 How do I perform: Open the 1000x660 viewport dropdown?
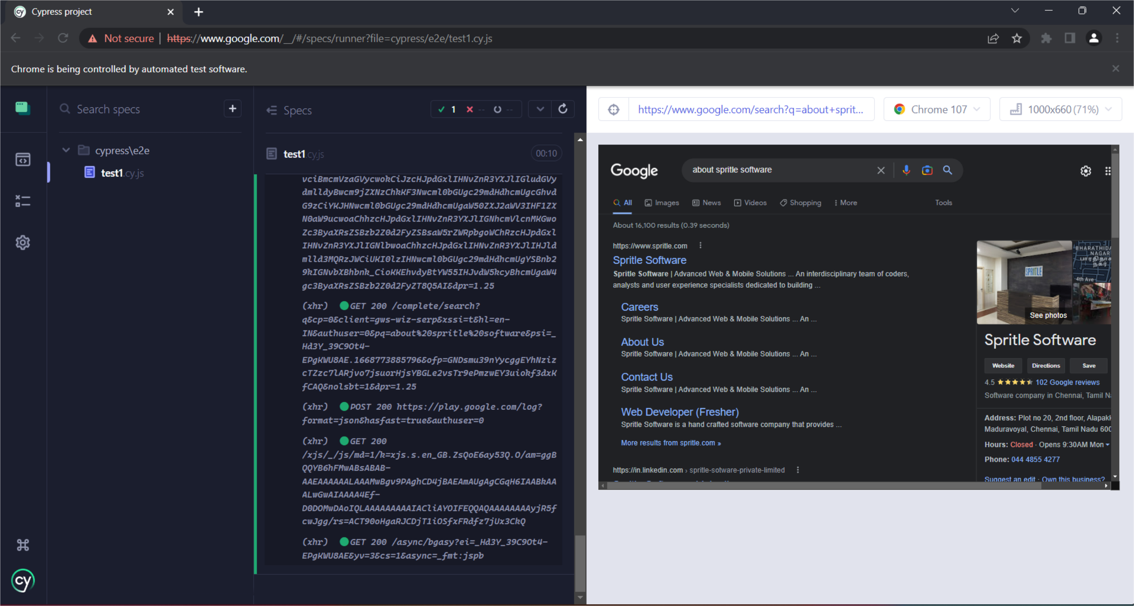[1061, 110]
